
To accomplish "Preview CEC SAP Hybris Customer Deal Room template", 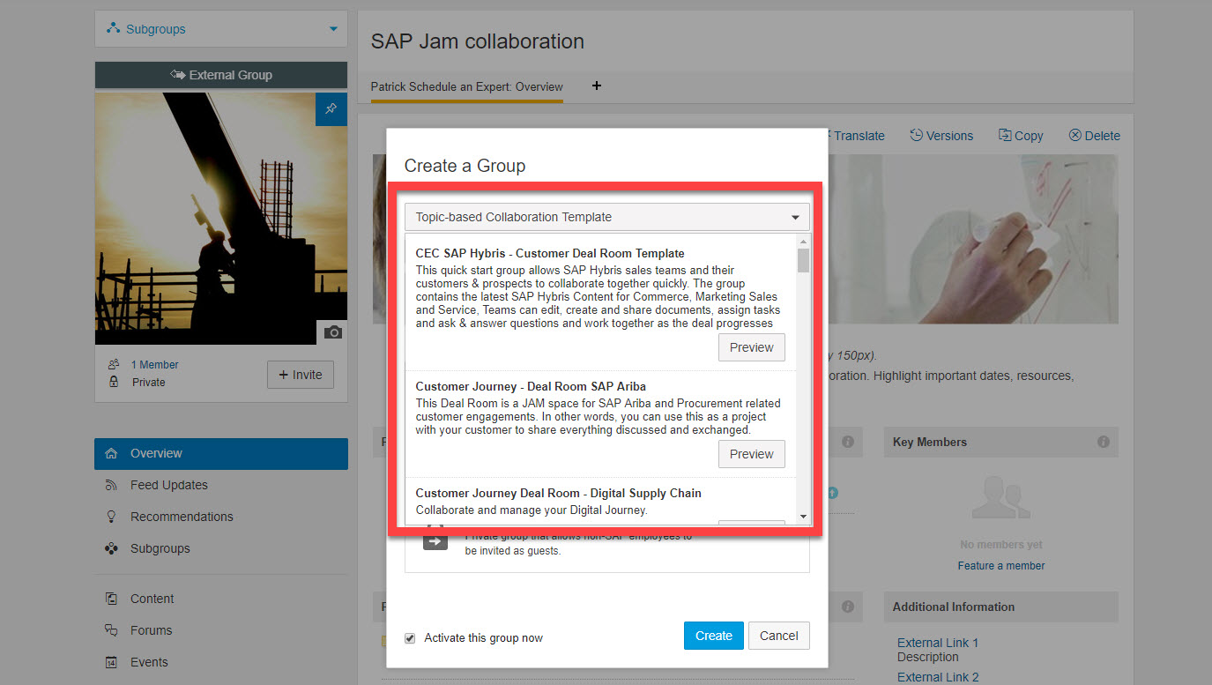I will 752,347.
